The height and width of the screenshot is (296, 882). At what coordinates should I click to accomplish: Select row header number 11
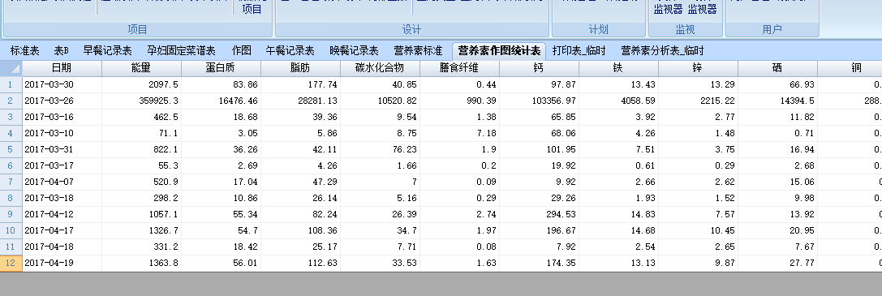click(x=11, y=247)
